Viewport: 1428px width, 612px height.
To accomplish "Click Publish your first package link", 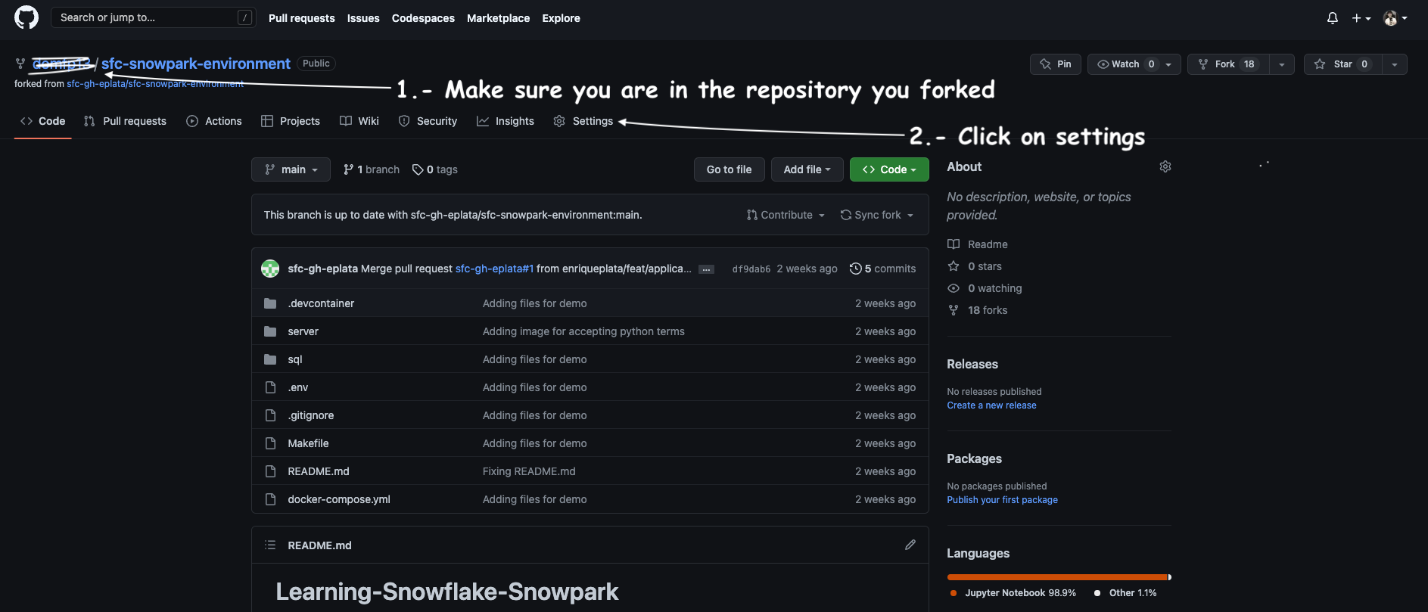I will [1002, 500].
